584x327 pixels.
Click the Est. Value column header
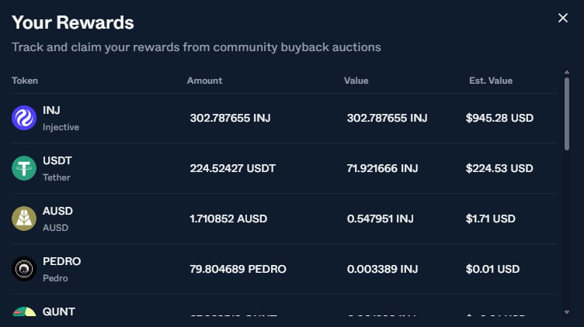[491, 81]
